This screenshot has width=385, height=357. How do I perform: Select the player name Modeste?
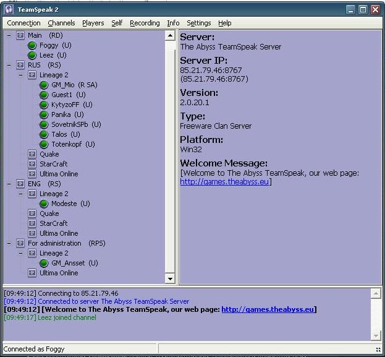(x=64, y=204)
